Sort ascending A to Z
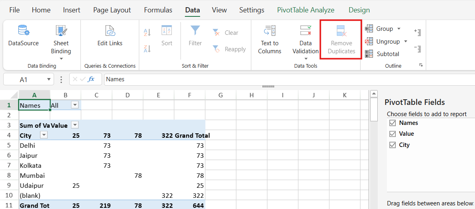 tap(147, 32)
